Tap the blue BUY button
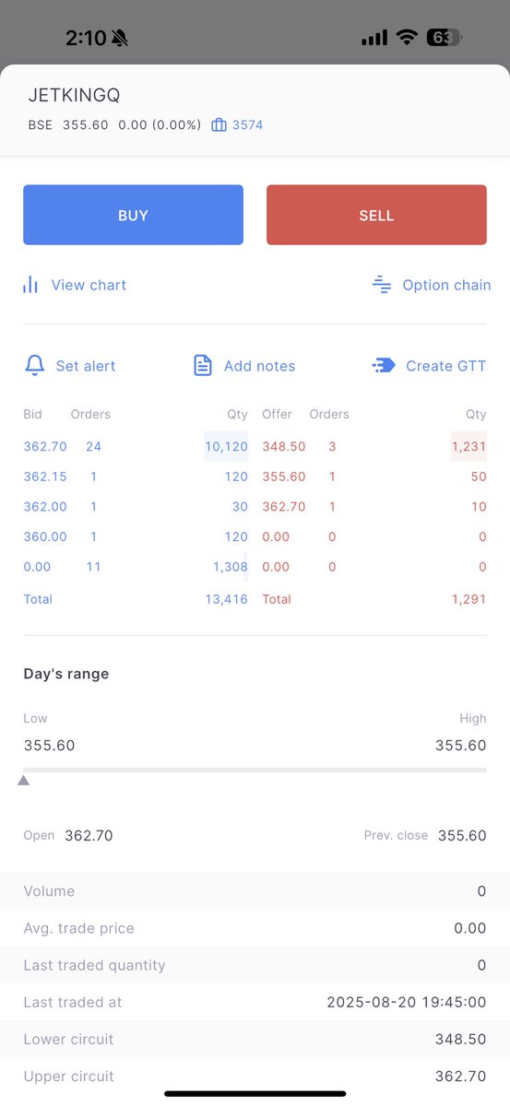 (x=133, y=215)
